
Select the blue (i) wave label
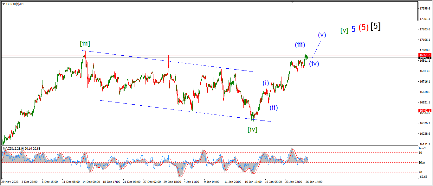click(x=265, y=83)
